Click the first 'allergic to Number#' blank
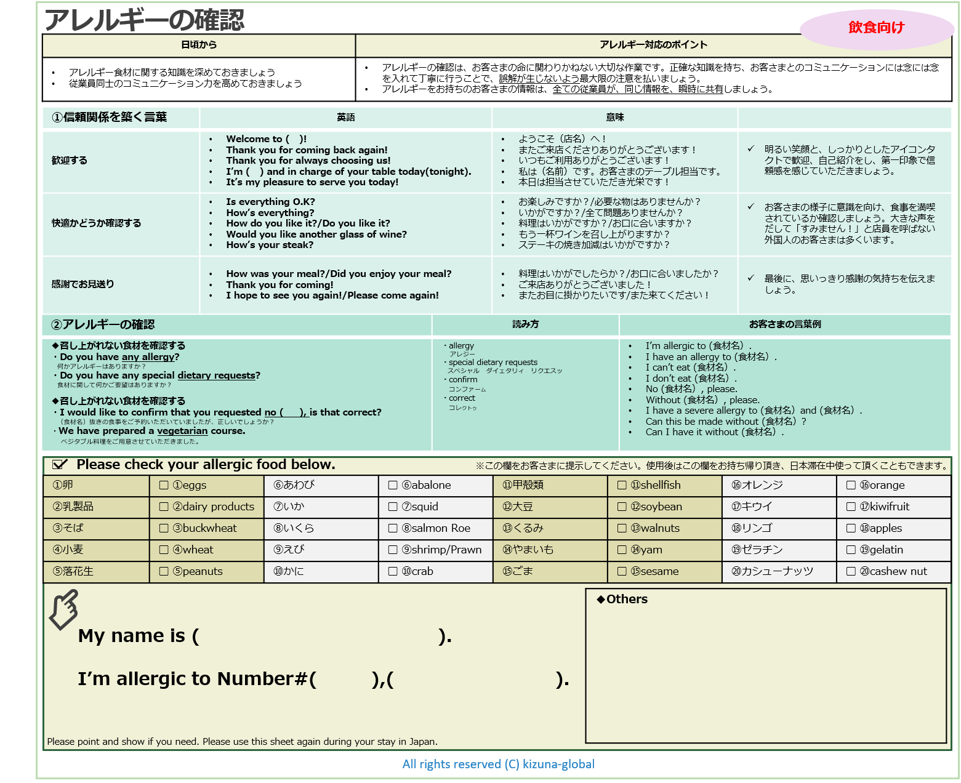 [x=344, y=679]
